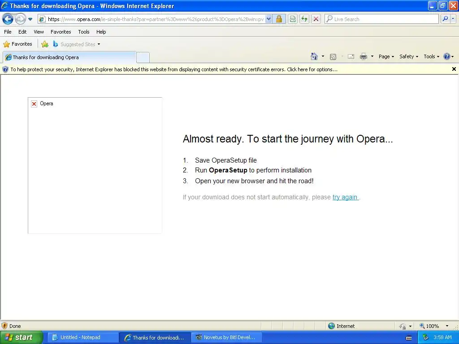Click the IE page icon in address bar
Screen dimensions: 459x344
pos(43,19)
